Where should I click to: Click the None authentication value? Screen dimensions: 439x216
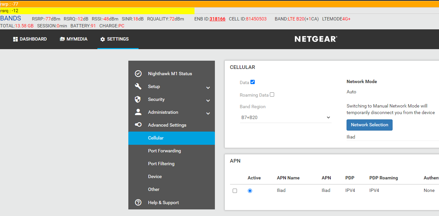[429, 190]
